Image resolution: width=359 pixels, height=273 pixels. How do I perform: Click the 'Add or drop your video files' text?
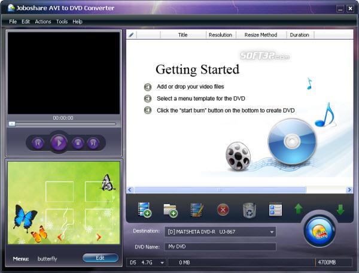click(x=190, y=87)
